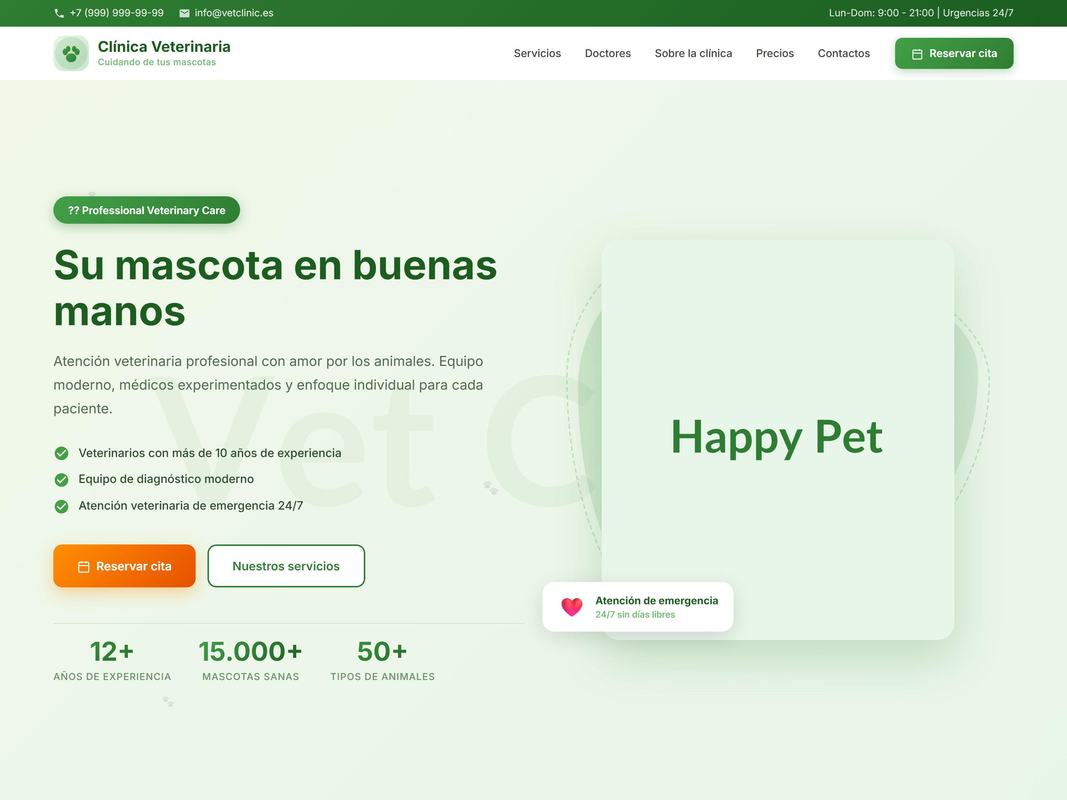Go to the Doctores section
This screenshot has height=800, width=1067.
608,53
